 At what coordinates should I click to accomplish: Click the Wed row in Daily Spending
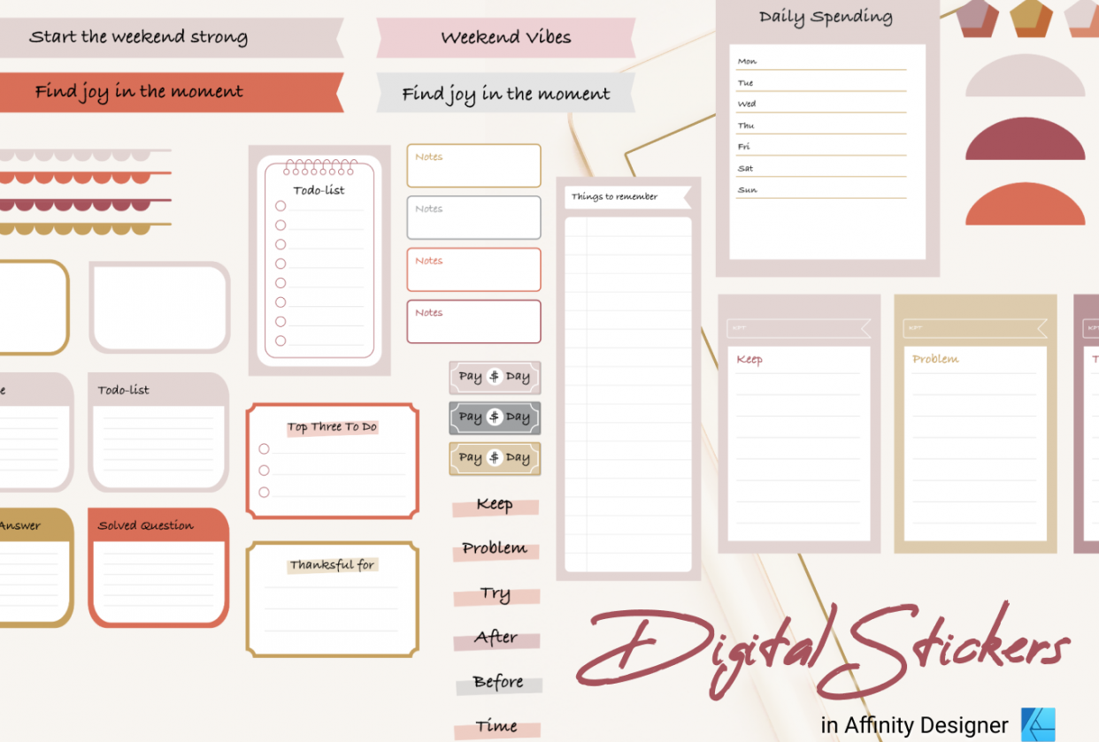pyautogui.click(x=821, y=103)
